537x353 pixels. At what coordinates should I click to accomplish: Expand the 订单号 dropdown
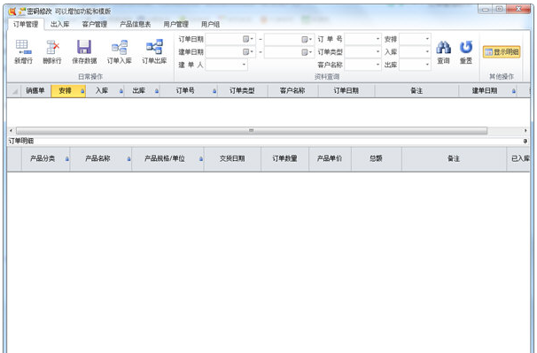[x=377, y=39]
